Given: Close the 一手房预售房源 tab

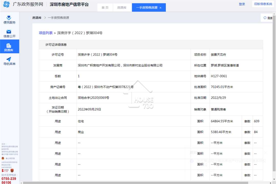Looking at the screenshot, I should 160,8.
